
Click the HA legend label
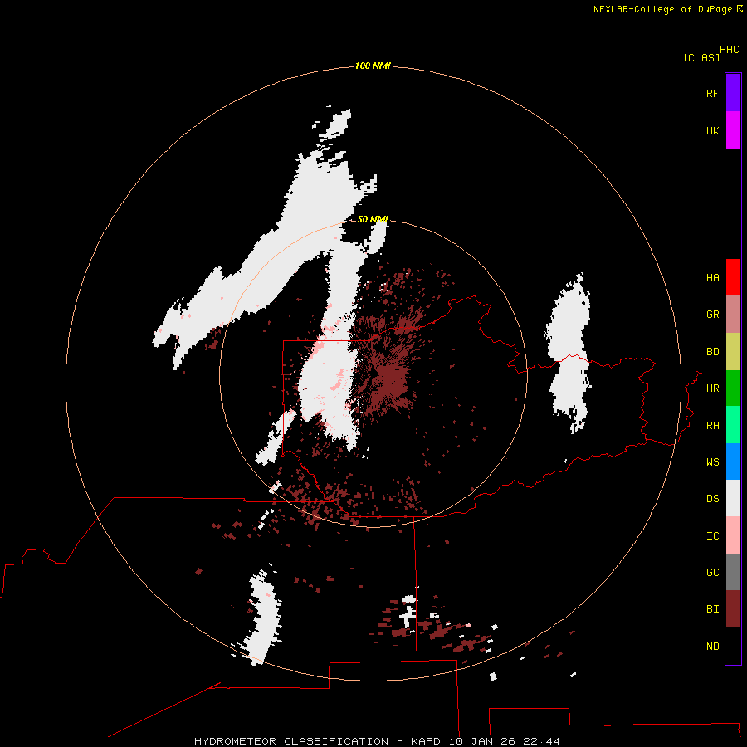[712, 278]
